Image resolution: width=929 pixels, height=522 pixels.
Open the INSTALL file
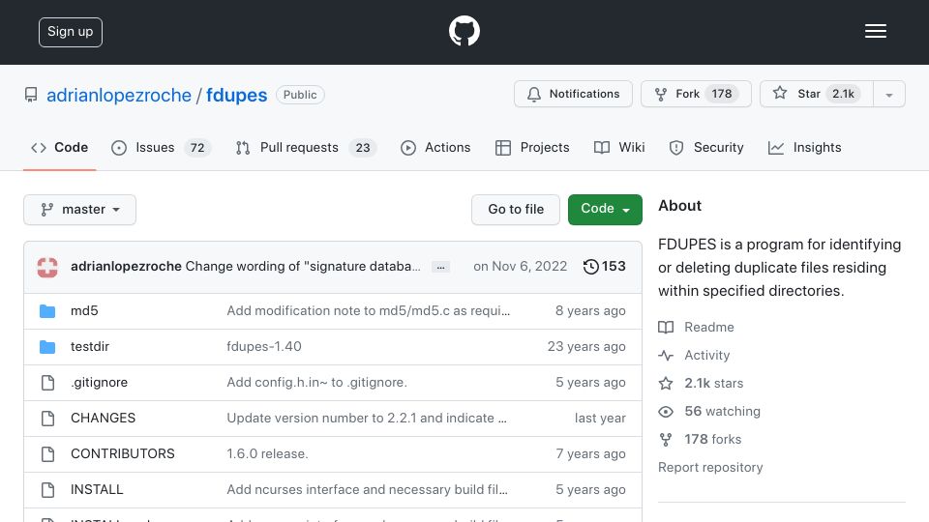97,489
